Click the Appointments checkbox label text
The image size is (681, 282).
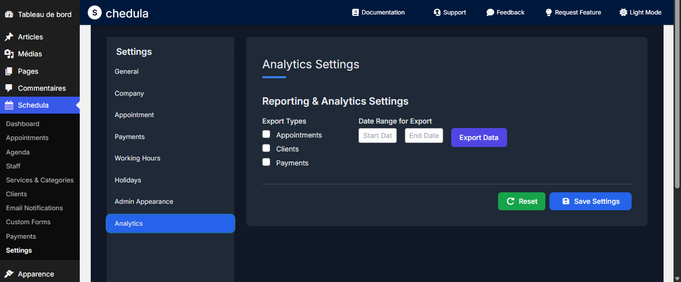(x=299, y=135)
